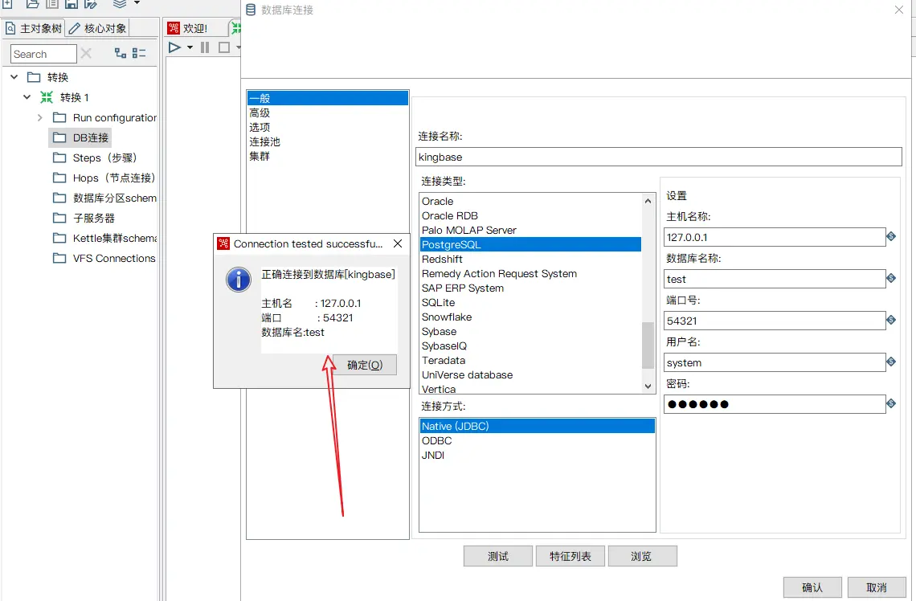Screen dimensions: 916x601
Task: Click the 特征列表 button
Action: [x=570, y=556]
